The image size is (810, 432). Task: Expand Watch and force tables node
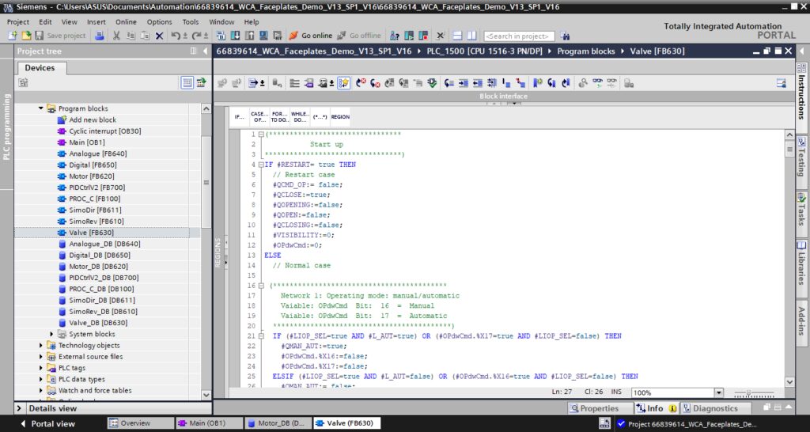pos(41,391)
